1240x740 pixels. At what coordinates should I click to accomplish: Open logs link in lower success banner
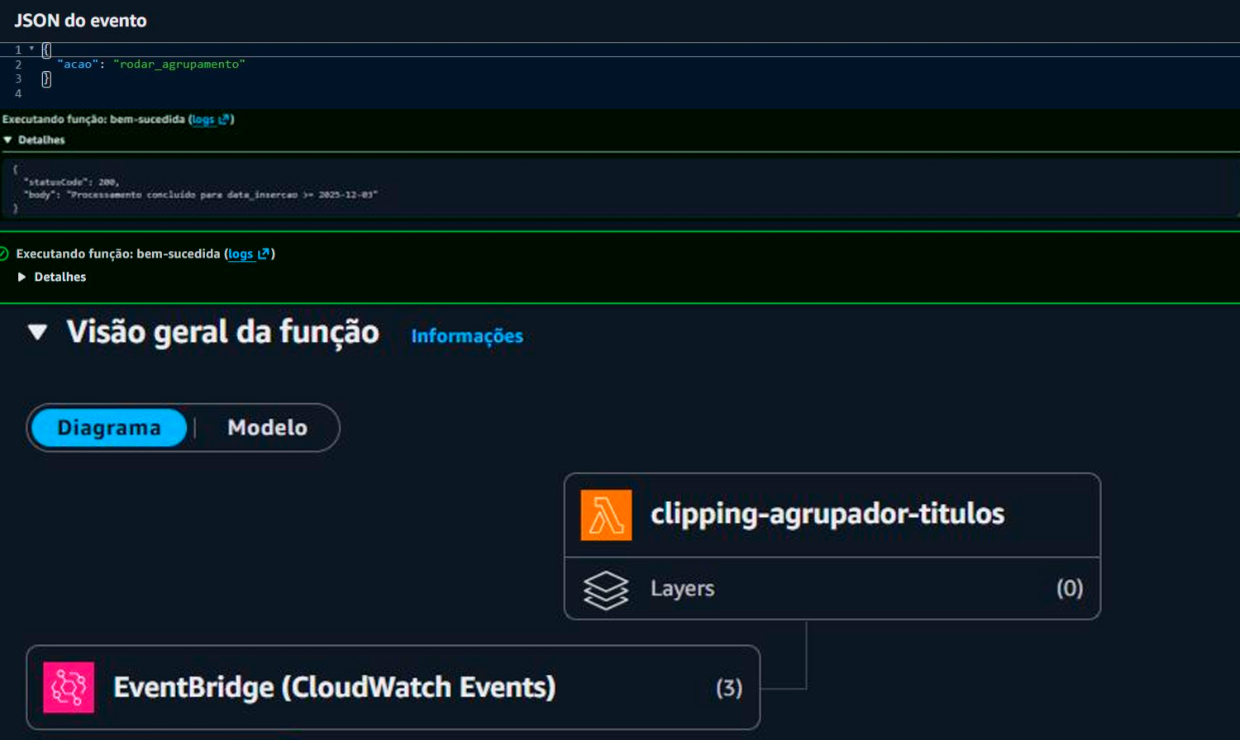click(248, 254)
